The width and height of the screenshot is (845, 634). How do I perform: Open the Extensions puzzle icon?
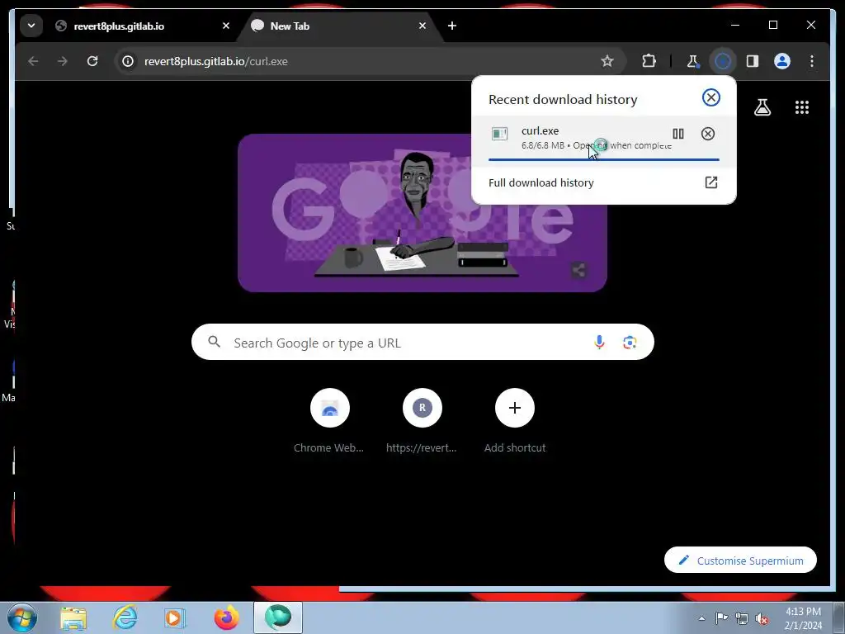click(x=649, y=61)
